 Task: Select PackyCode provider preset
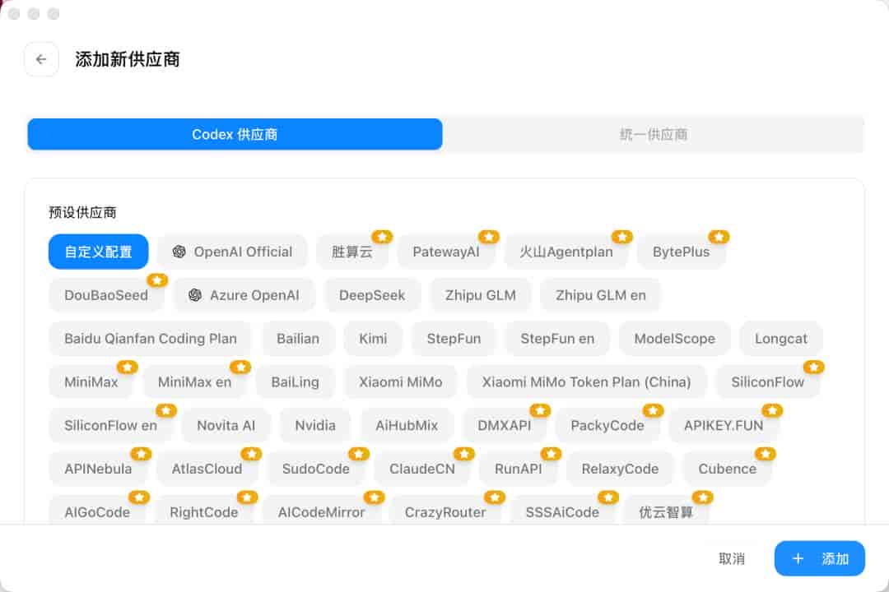607,425
